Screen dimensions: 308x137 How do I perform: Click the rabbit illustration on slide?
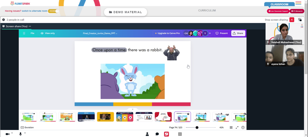click(132, 81)
